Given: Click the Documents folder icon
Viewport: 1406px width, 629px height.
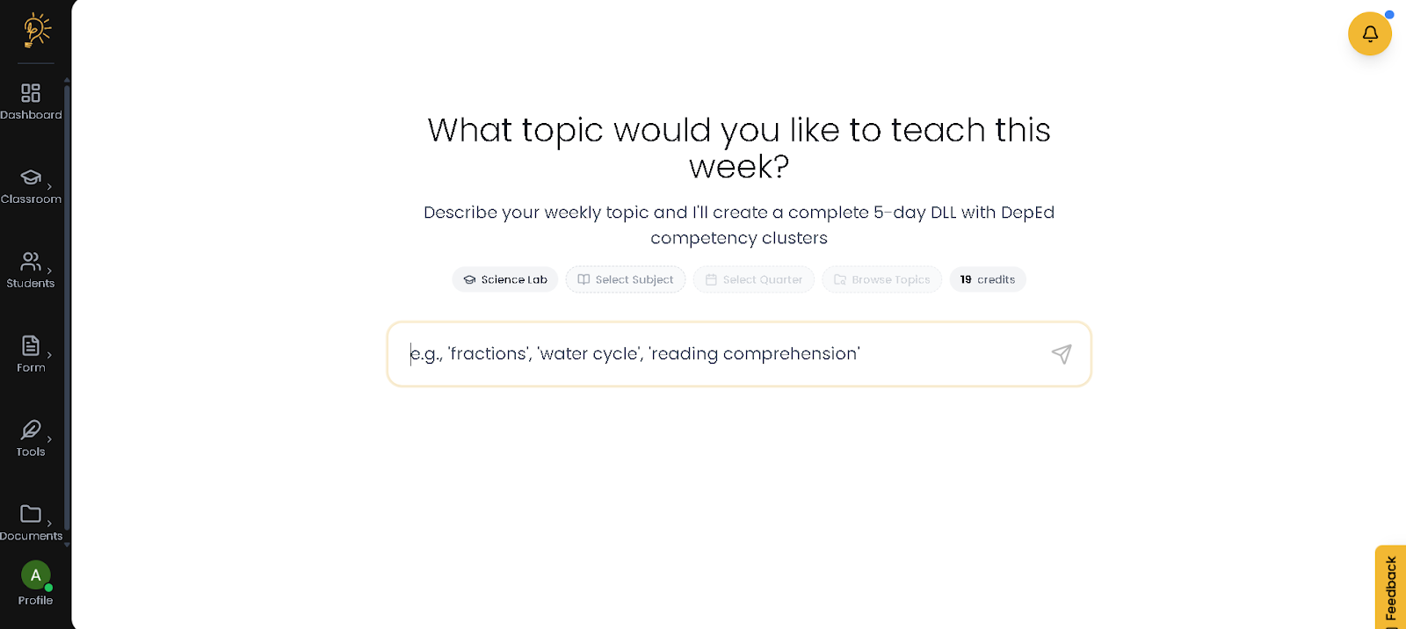Looking at the screenshot, I should pos(31,514).
